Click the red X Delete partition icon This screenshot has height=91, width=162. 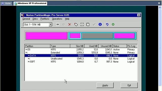pyautogui.click(x=70, y=25)
